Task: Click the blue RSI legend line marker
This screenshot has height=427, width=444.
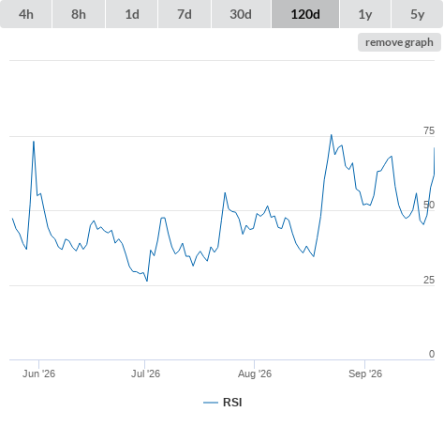Action: tap(211, 403)
